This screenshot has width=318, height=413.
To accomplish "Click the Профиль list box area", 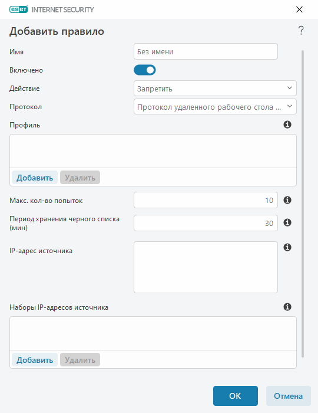I will click(153, 151).
